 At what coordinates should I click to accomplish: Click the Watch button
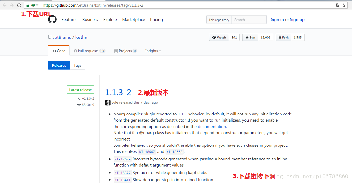click(x=219, y=38)
